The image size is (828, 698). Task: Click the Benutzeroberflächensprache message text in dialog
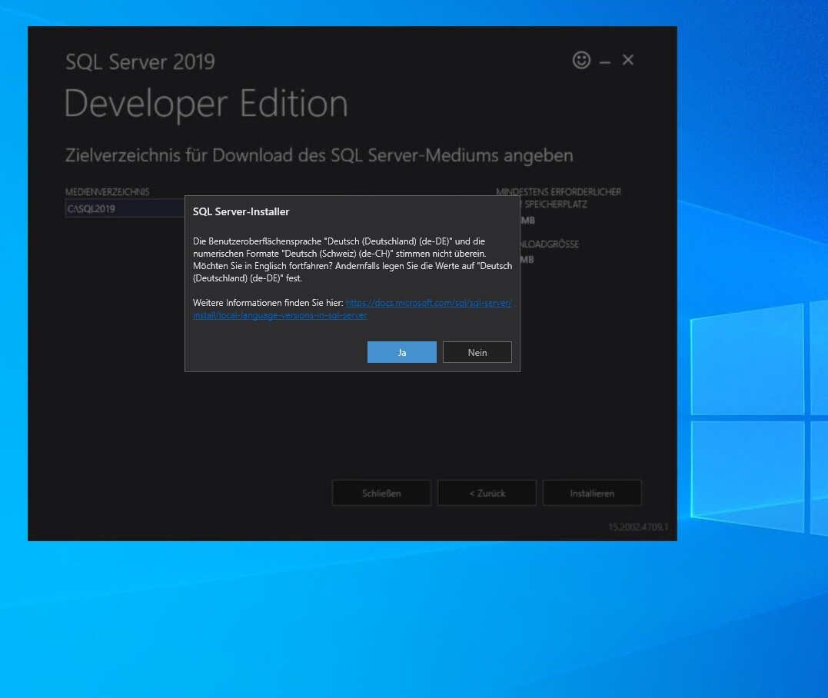coord(352,260)
